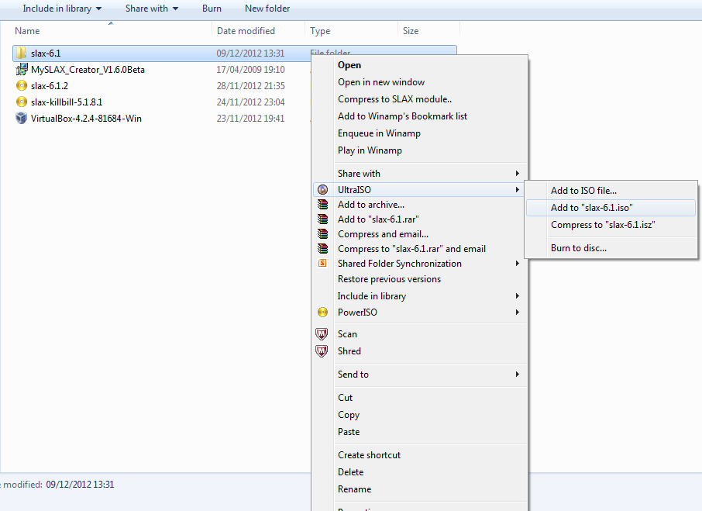This screenshot has height=511, width=702.
Task: Select Compress to "slax-6.1.isz"
Action: coord(603,225)
